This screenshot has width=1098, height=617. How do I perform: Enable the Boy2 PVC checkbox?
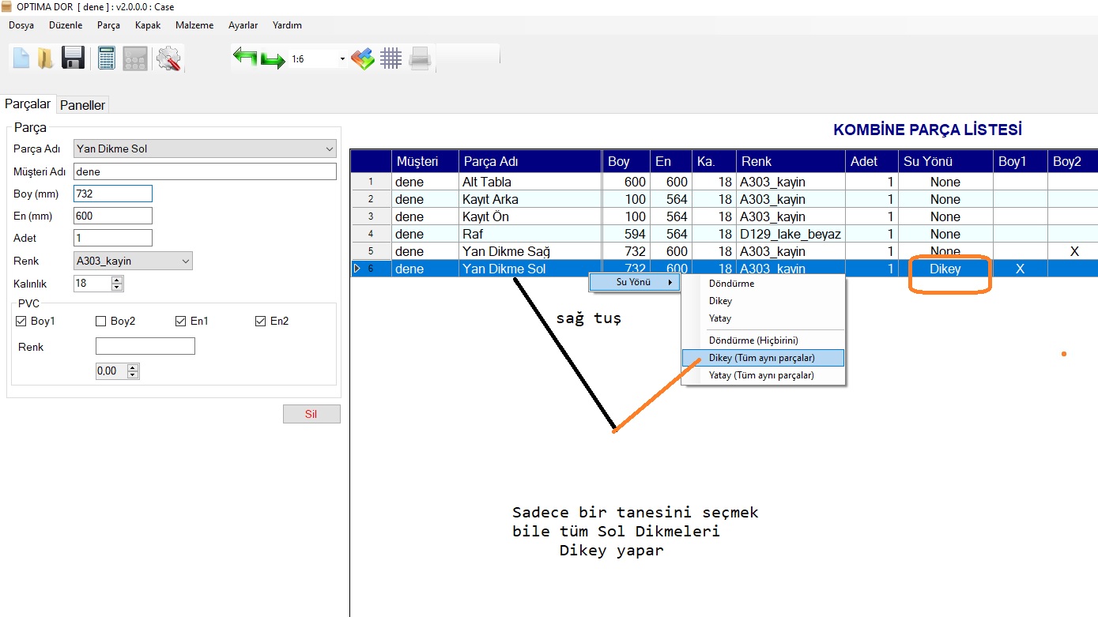tap(101, 322)
